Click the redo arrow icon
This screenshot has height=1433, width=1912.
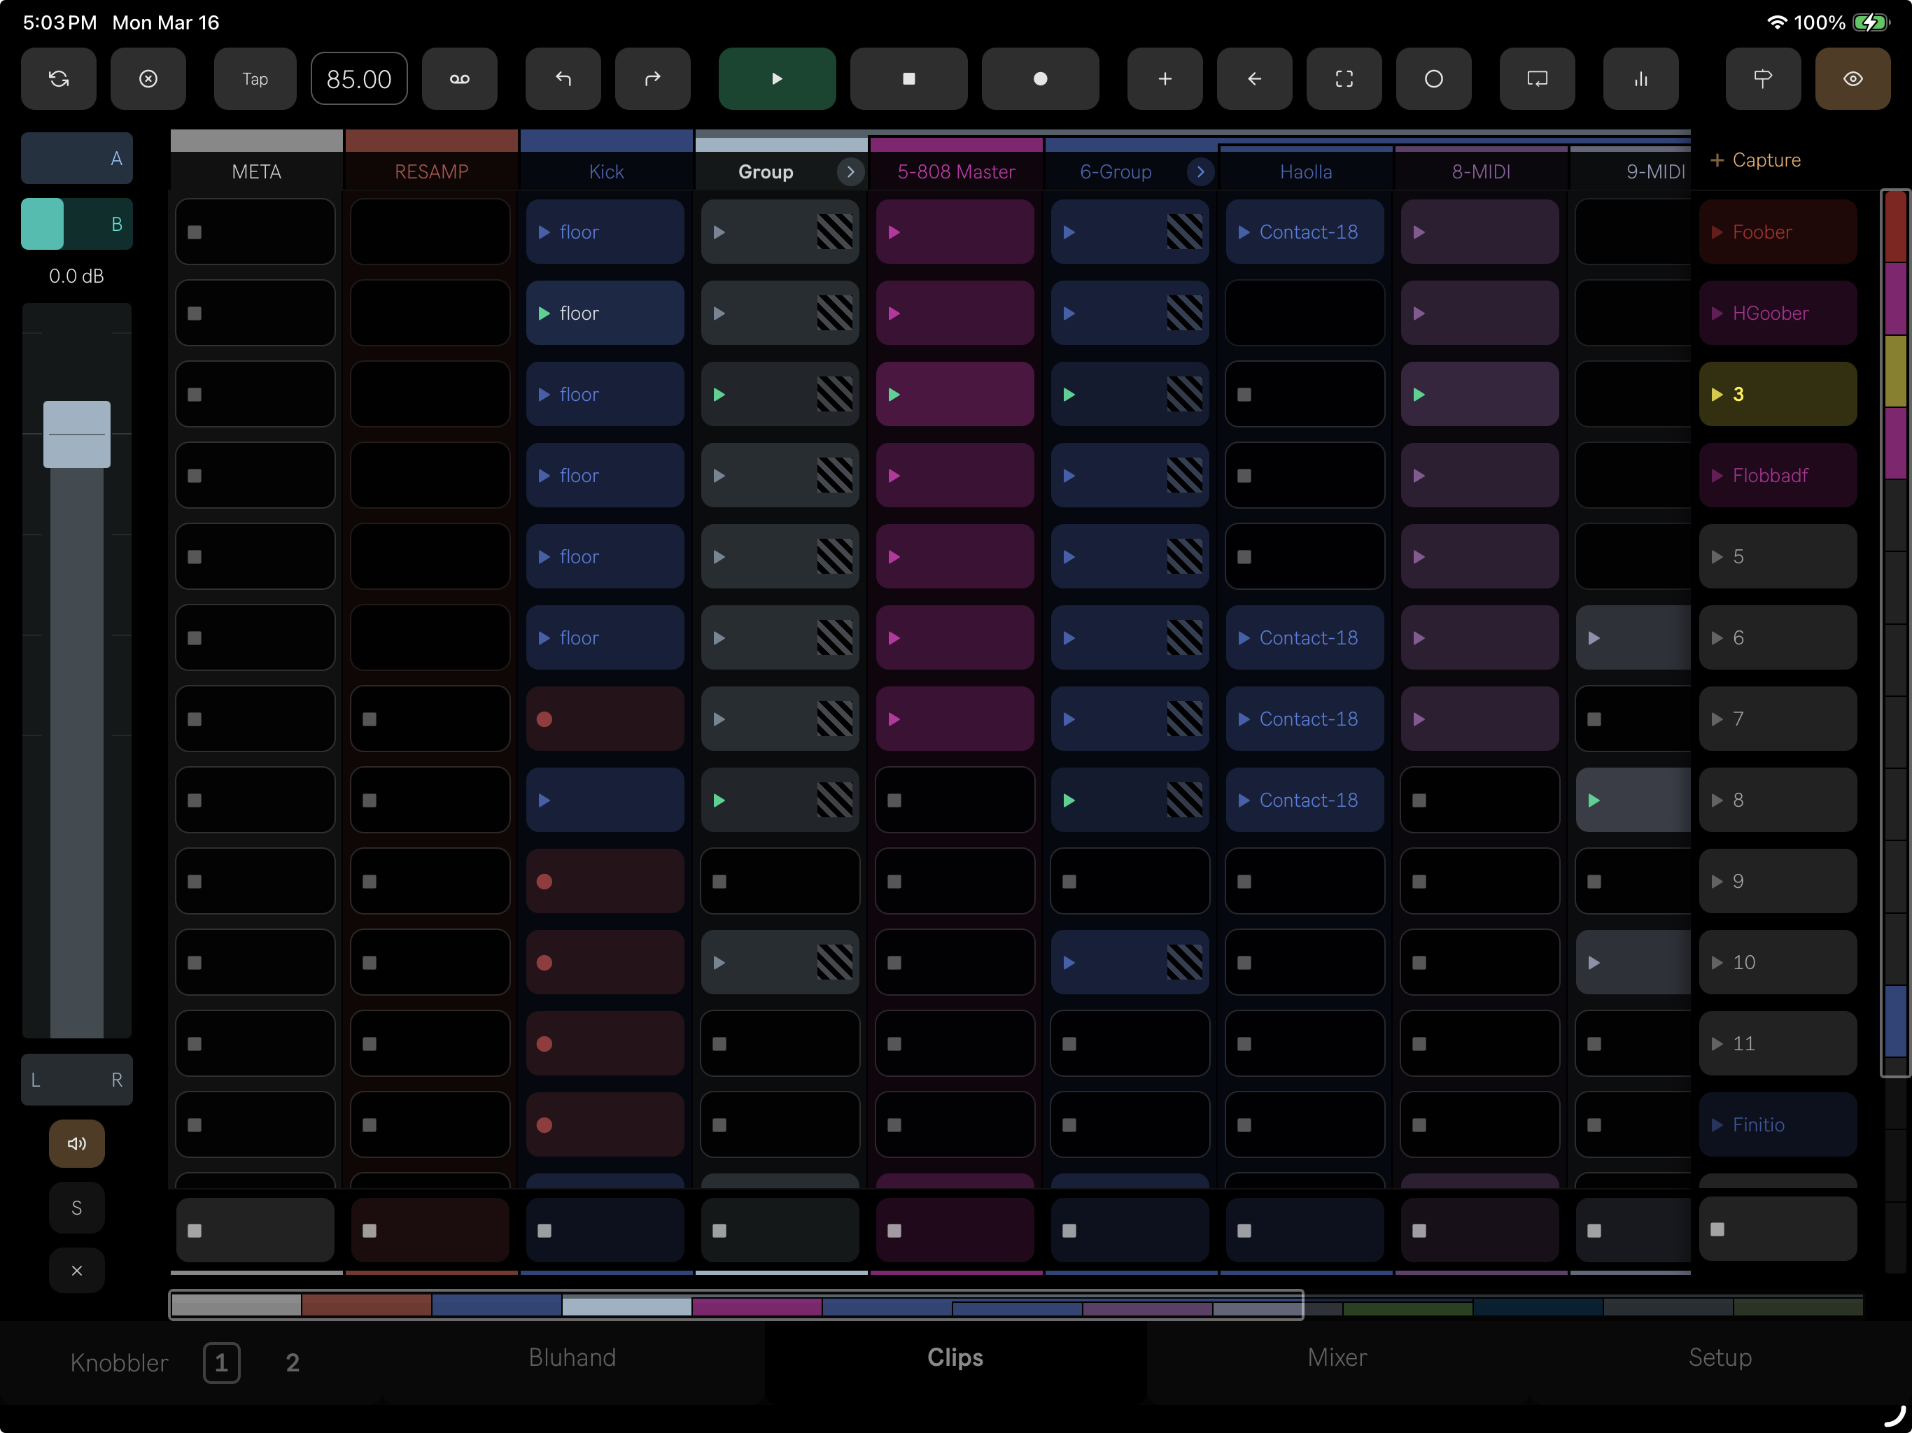[652, 78]
